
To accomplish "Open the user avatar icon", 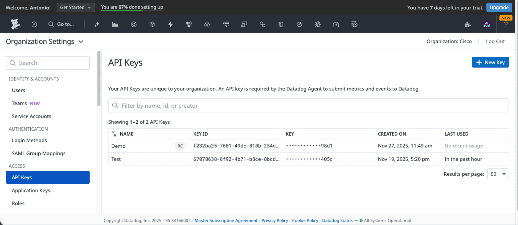I will (x=487, y=24).
